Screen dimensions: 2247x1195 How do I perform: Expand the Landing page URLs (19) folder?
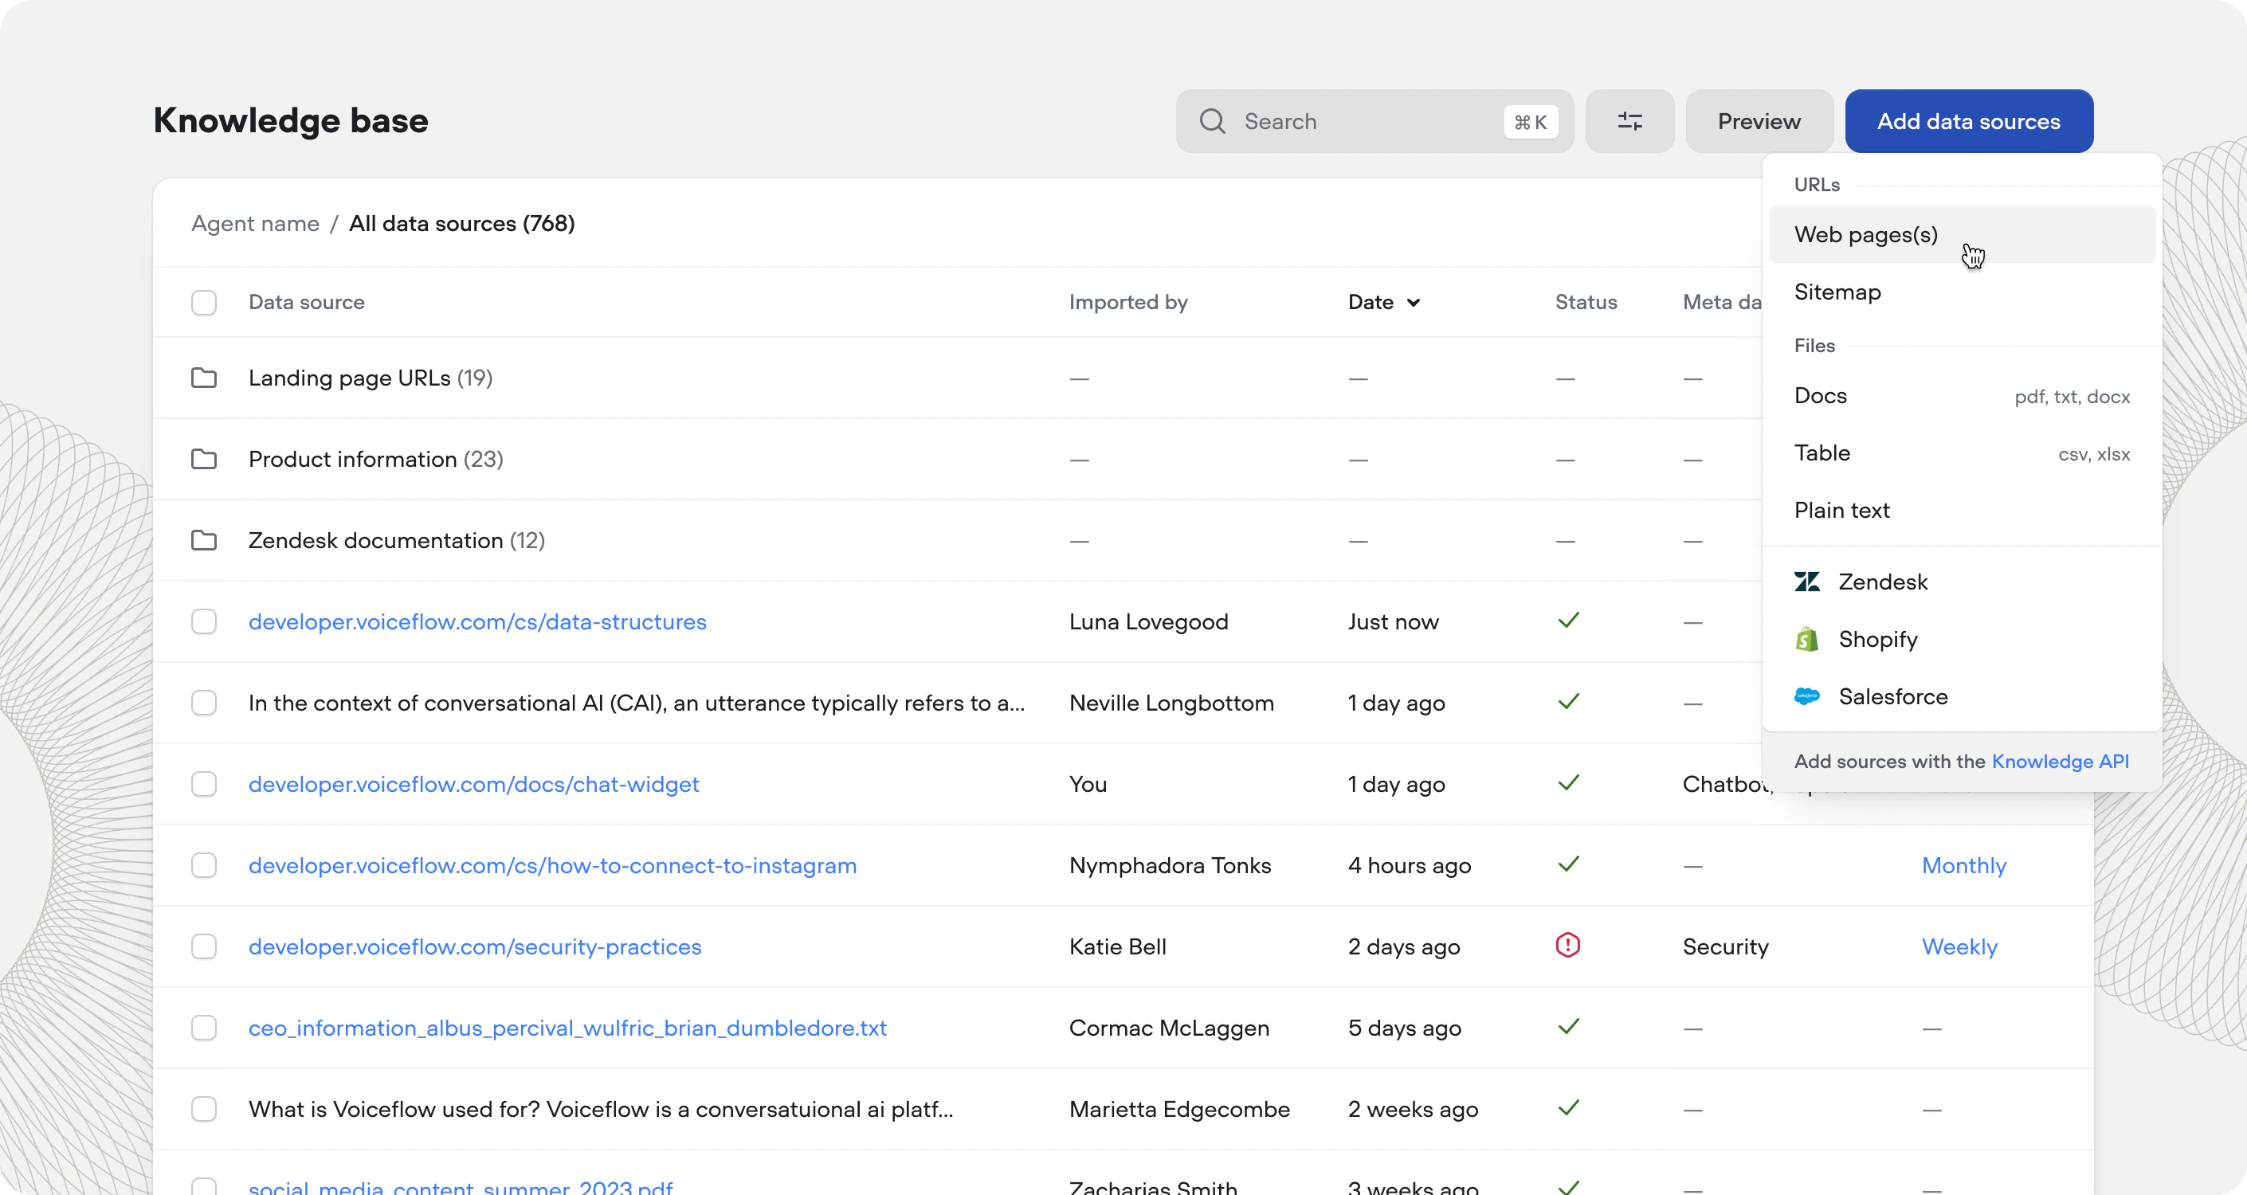[370, 378]
